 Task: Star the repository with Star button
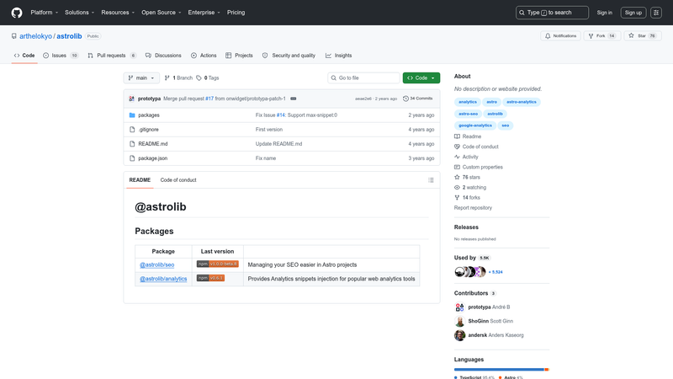643,36
